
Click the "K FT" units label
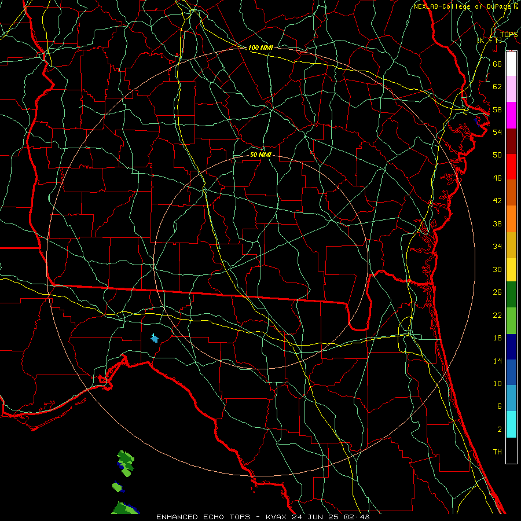[x=490, y=40]
